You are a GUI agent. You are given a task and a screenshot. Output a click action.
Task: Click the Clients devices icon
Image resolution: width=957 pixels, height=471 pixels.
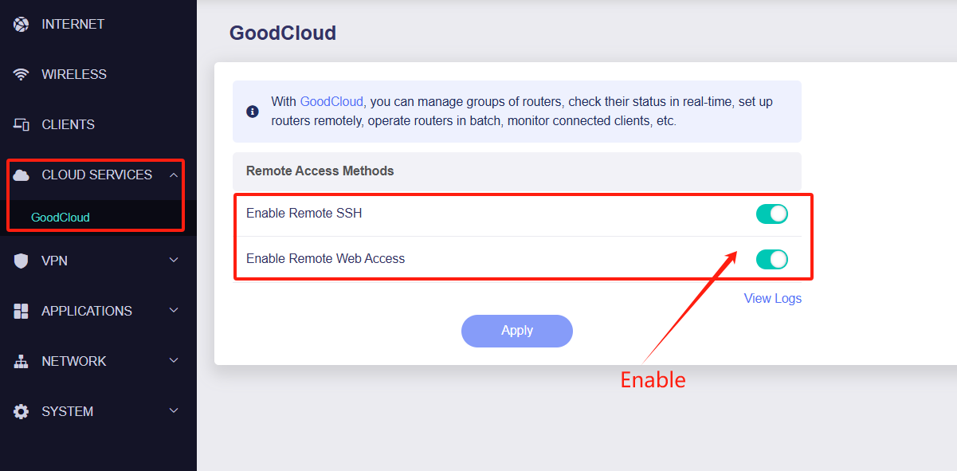pos(22,125)
